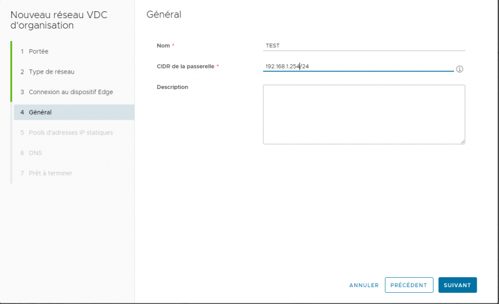Click the info icon beside the gateway CIDR field
Image resolution: width=499 pixels, height=304 pixels.
pos(459,69)
